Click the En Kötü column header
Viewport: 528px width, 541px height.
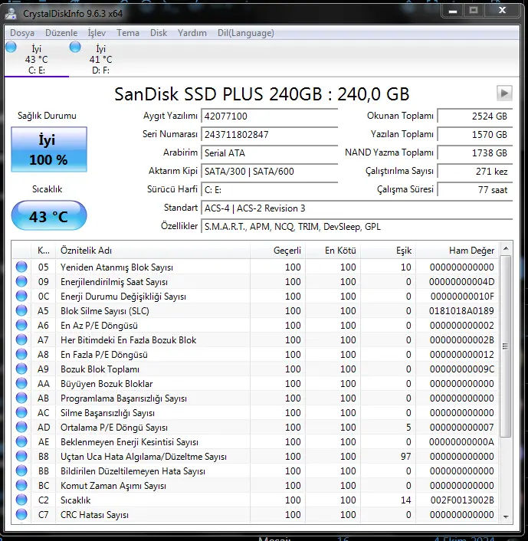click(333, 251)
